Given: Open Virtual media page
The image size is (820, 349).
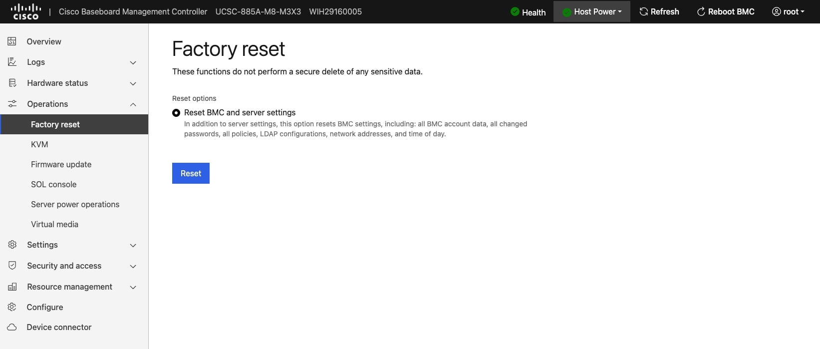Looking at the screenshot, I should 74,224.
